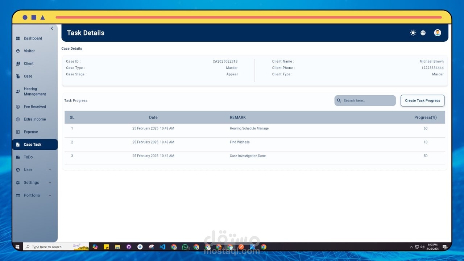The image size is (464, 261).
Task: Select the Case menu item
Action: 28,76
